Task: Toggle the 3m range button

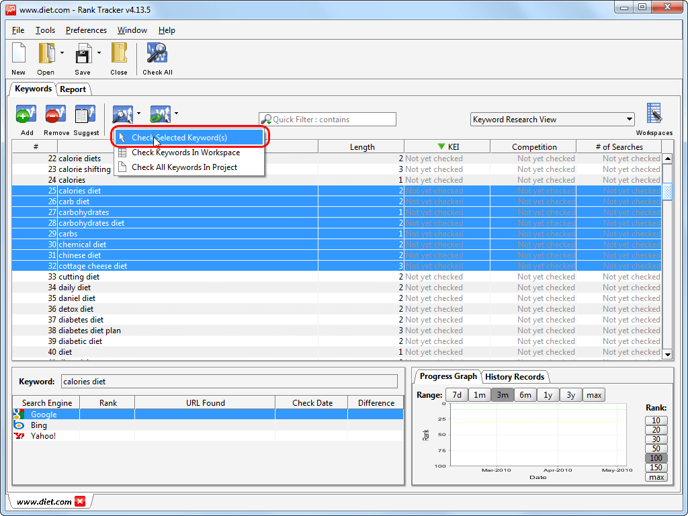Action: pos(503,395)
